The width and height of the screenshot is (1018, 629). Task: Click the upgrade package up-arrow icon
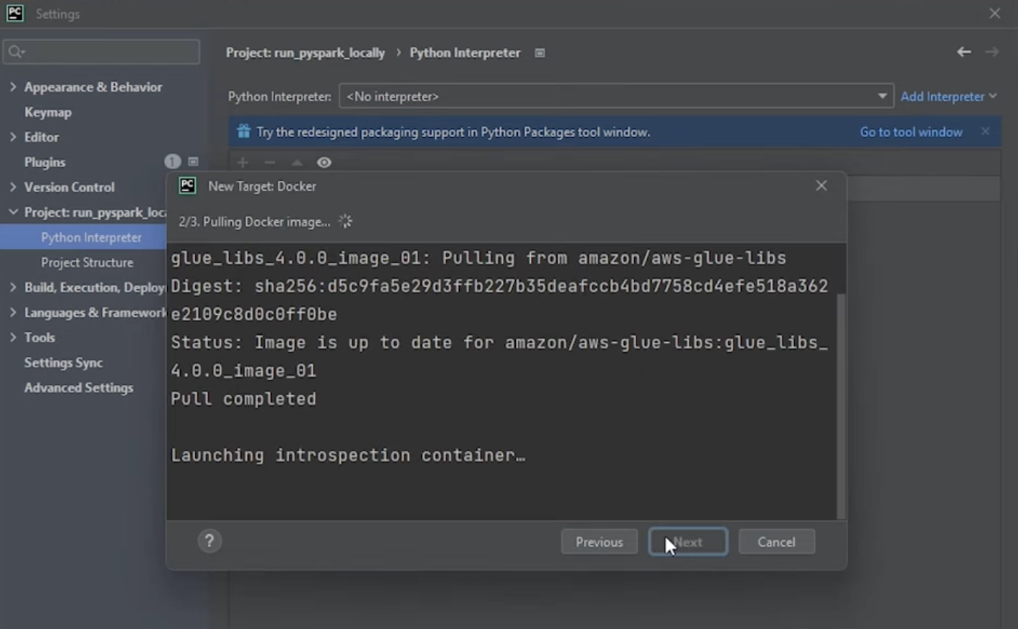pyautogui.click(x=297, y=163)
